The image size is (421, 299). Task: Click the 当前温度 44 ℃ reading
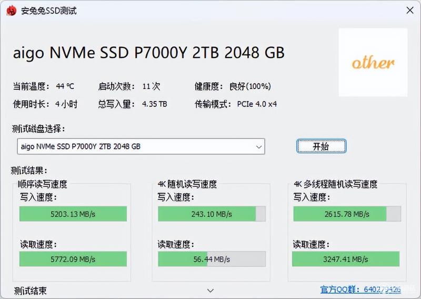(x=65, y=86)
